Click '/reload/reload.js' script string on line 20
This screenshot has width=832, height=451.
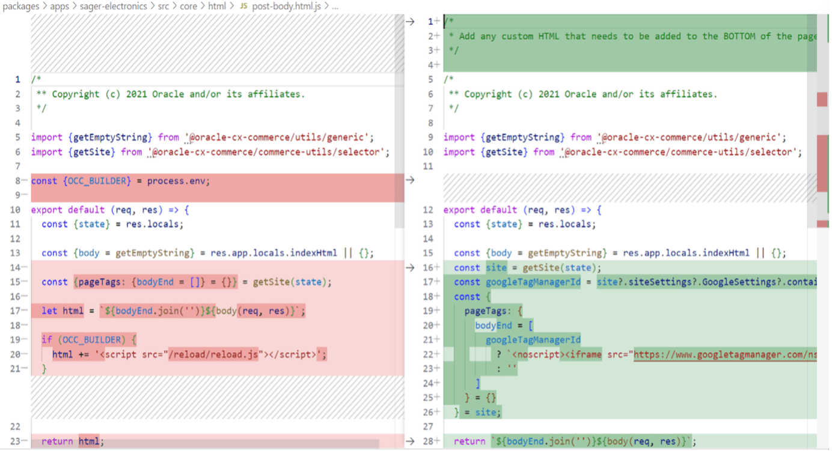click(214, 354)
